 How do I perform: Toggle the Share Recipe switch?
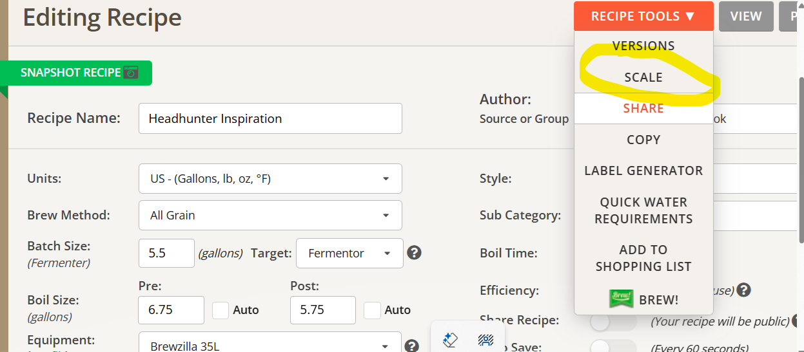pyautogui.click(x=613, y=321)
